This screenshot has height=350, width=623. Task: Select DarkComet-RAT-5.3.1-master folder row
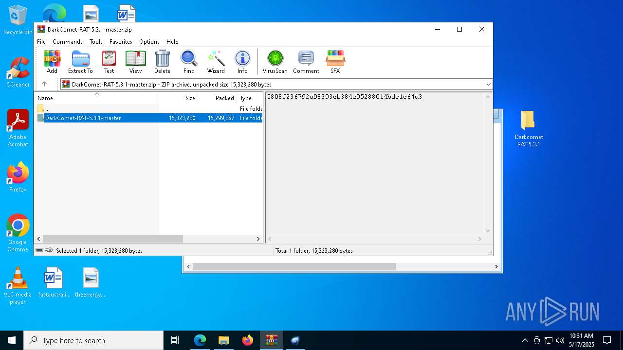click(149, 118)
